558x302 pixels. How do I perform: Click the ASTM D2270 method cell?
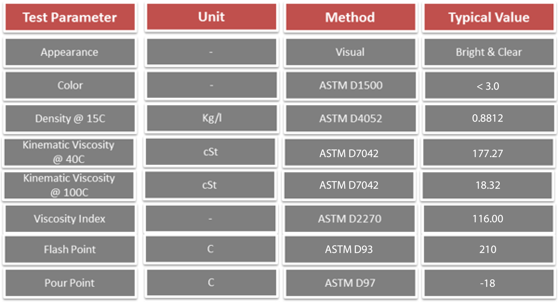(x=350, y=219)
